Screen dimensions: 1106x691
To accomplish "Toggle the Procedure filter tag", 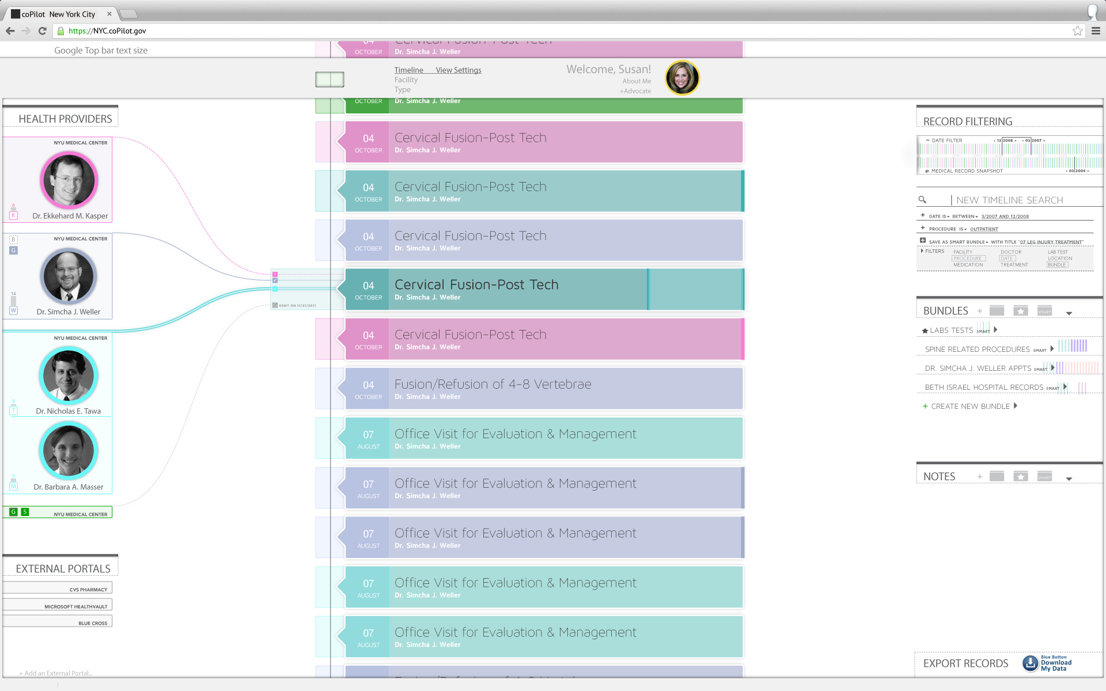I will (x=968, y=259).
